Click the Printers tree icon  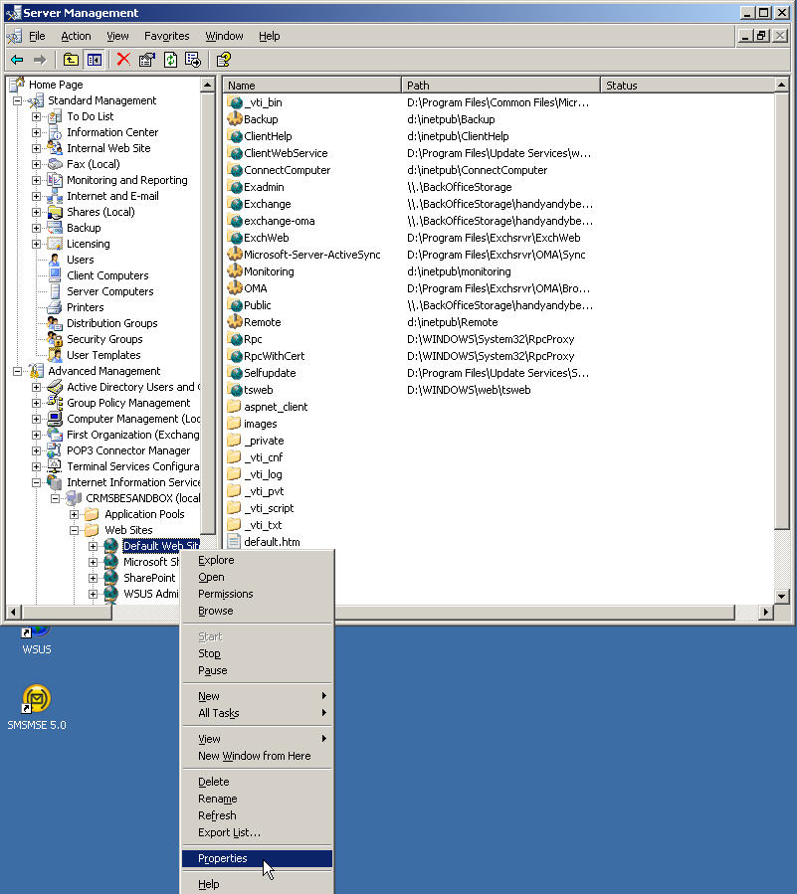[55, 307]
